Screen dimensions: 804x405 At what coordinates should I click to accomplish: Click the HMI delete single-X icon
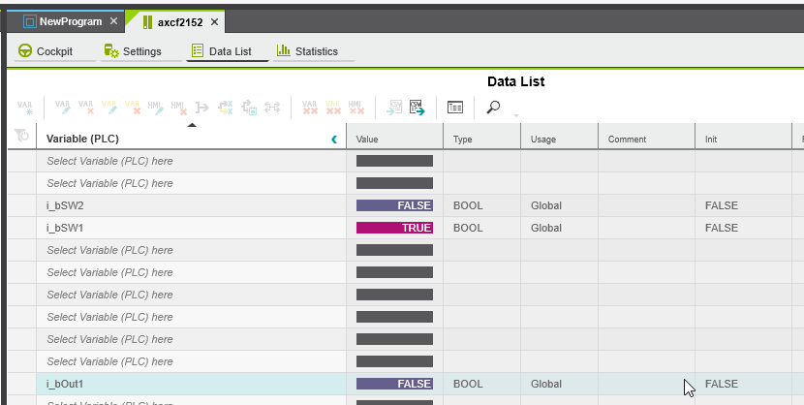pyautogui.click(x=179, y=108)
